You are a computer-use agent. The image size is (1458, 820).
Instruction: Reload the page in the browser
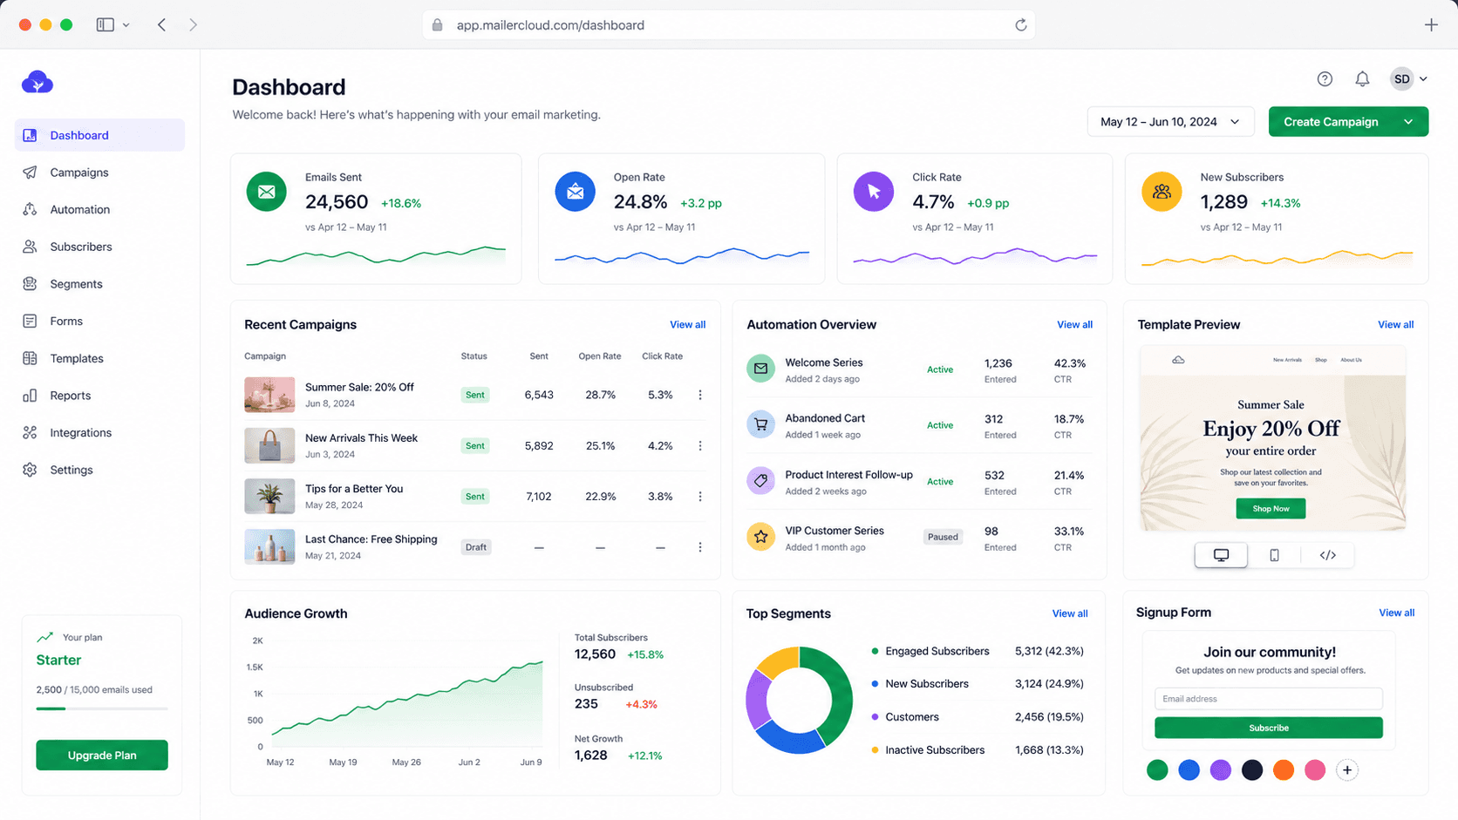coord(1021,25)
